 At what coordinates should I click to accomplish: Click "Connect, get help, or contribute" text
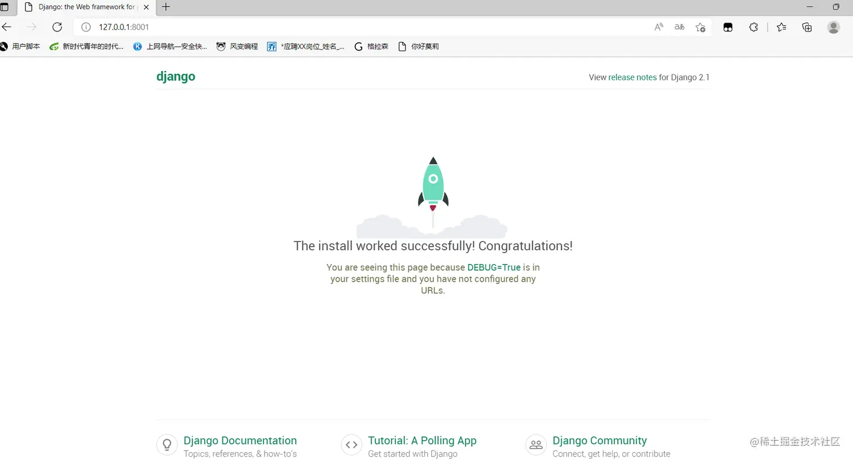point(612,454)
